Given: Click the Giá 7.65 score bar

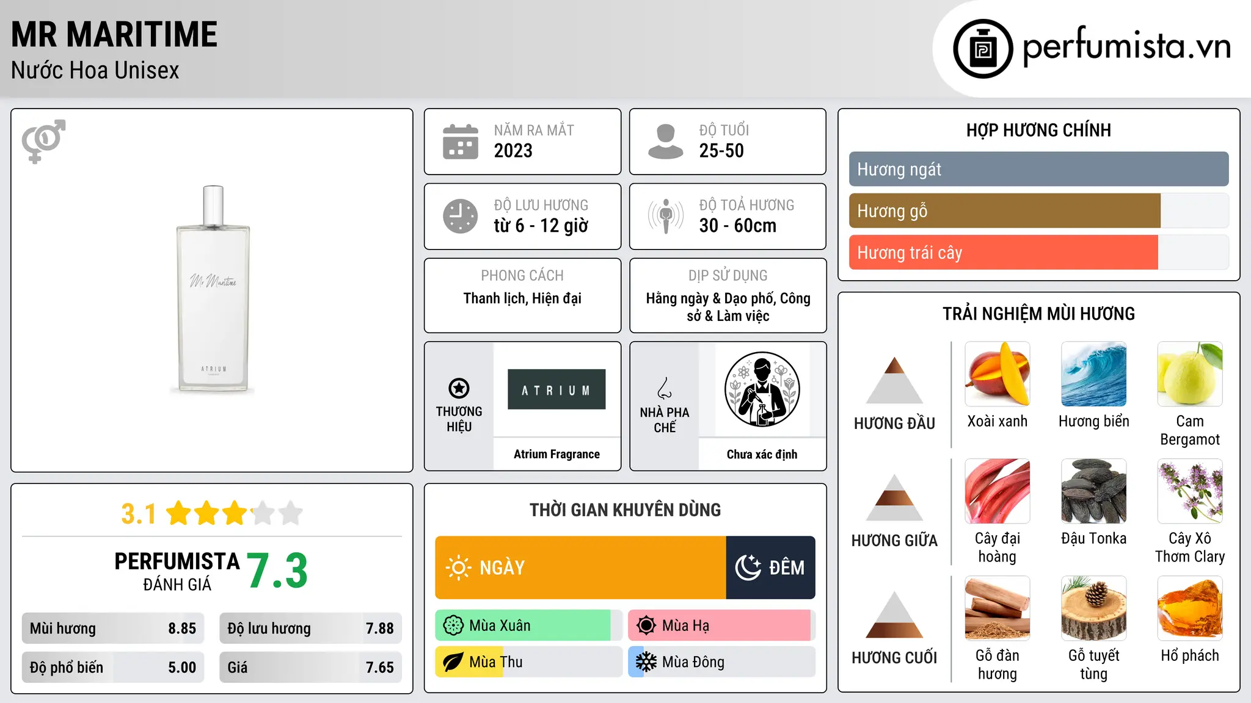Looking at the screenshot, I should pyautogui.click(x=310, y=668).
